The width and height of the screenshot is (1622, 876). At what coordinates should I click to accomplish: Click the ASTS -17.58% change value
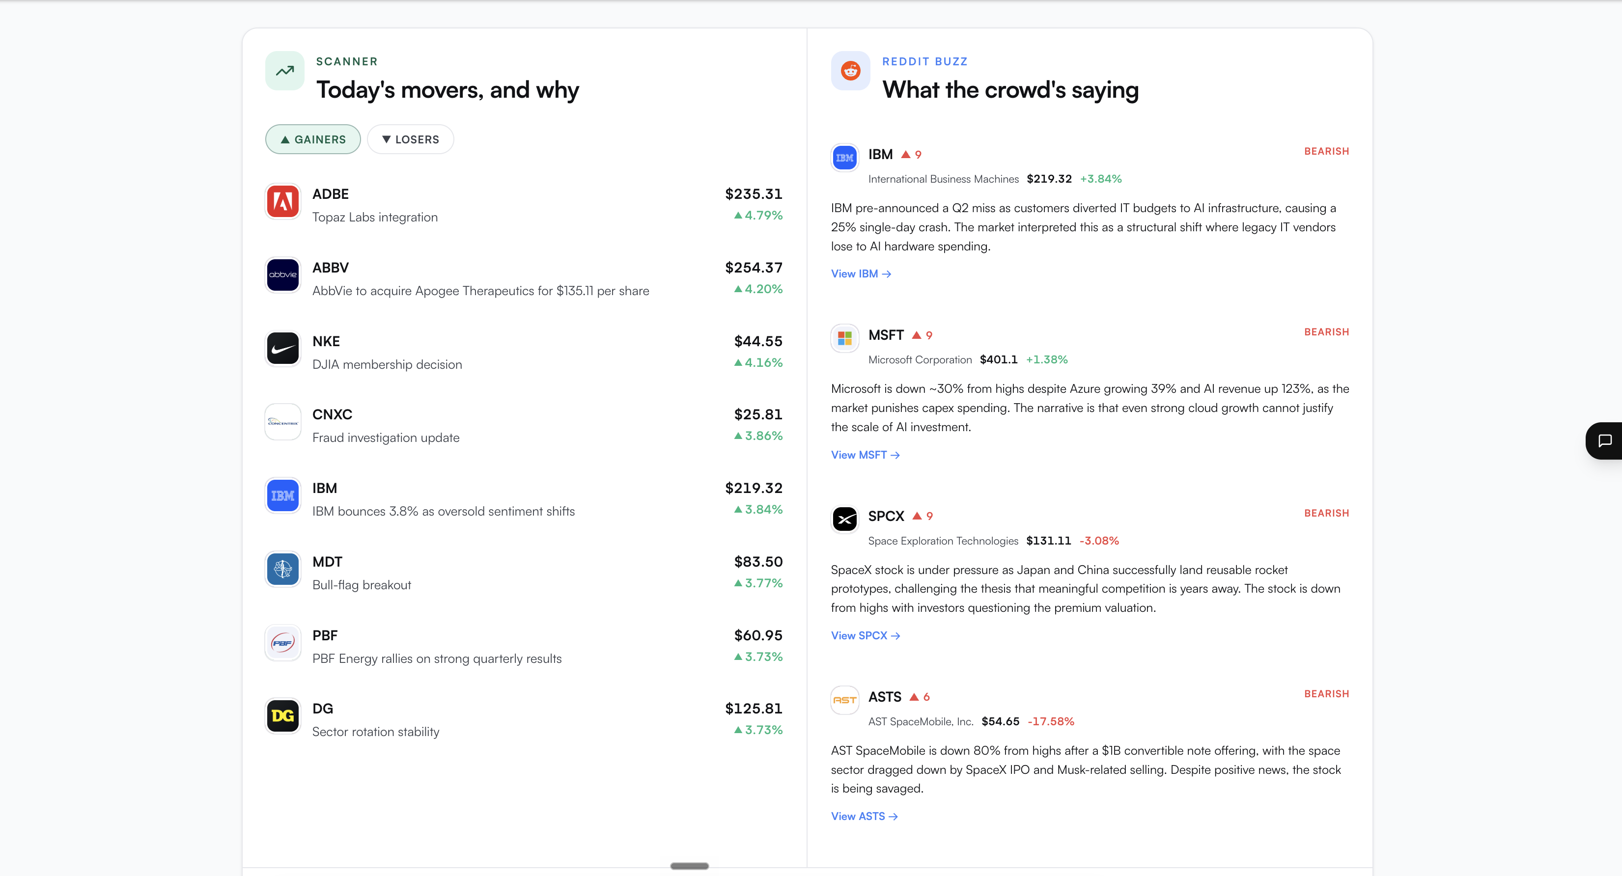tap(1051, 722)
